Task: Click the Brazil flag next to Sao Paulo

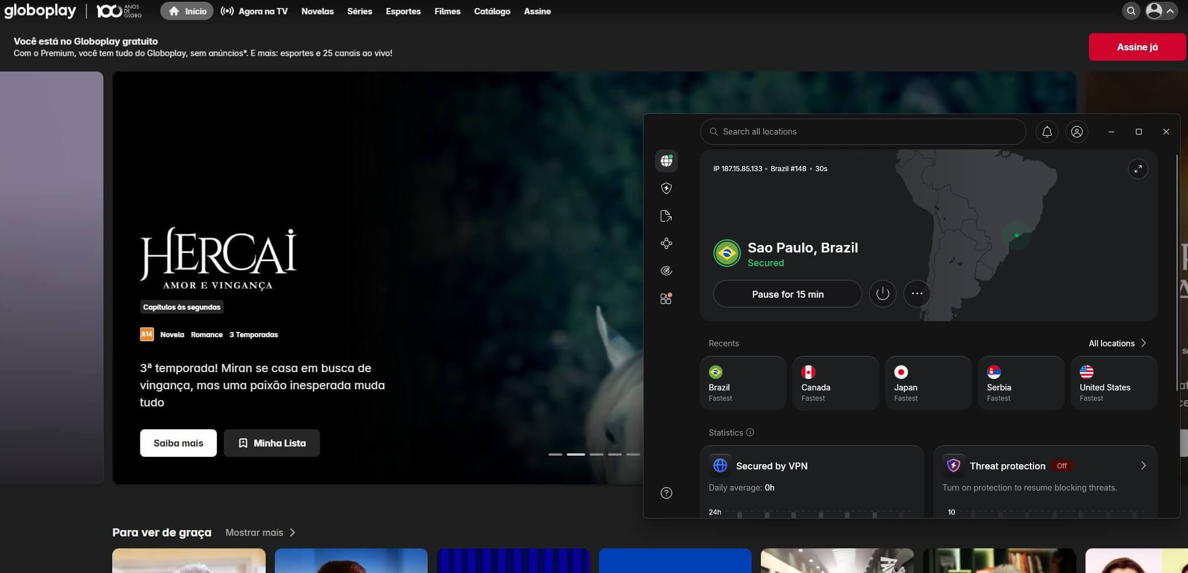Action: point(727,253)
